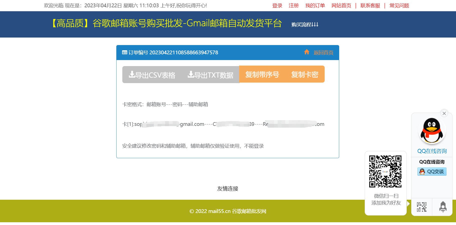Click the QQ penguin avatar image

432,131
